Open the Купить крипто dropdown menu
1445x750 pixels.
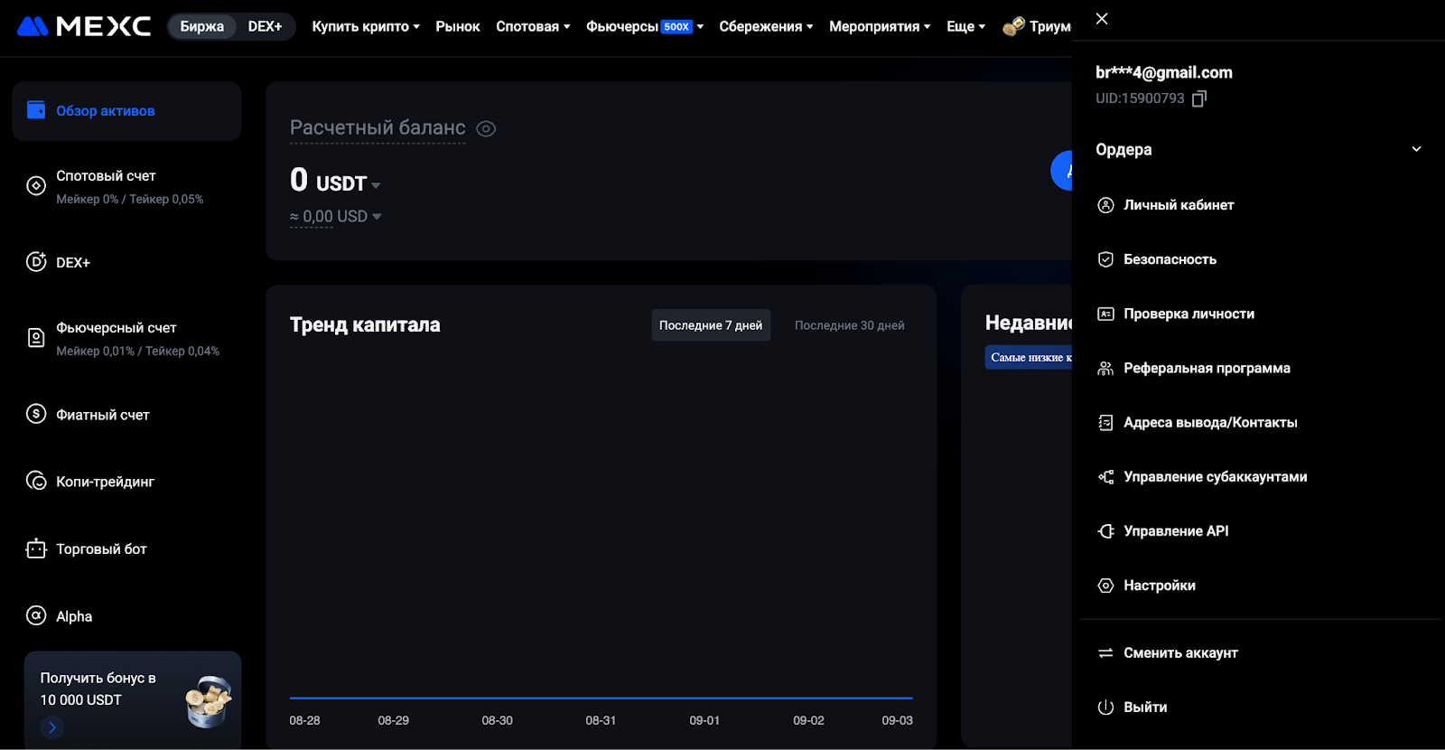(x=366, y=26)
